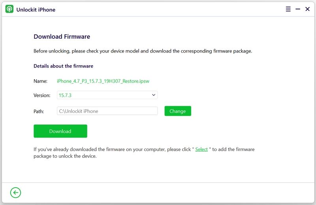Open the hamburger menu in title bar
This screenshot has width=316, height=205.
(x=288, y=9)
